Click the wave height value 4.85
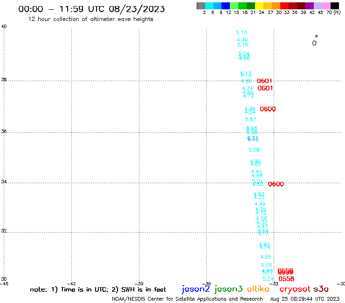This screenshot has width=345, height=303. pyautogui.click(x=246, y=81)
